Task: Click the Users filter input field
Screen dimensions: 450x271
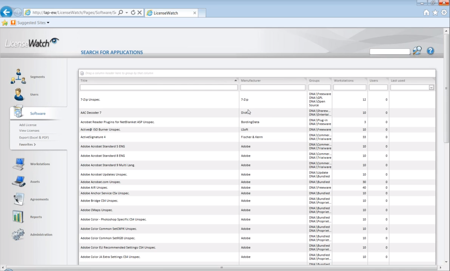Action: click(x=378, y=88)
